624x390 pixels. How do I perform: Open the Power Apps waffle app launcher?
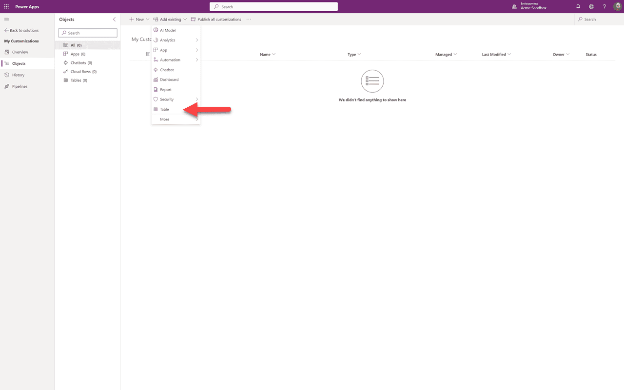(x=6, y=6)
